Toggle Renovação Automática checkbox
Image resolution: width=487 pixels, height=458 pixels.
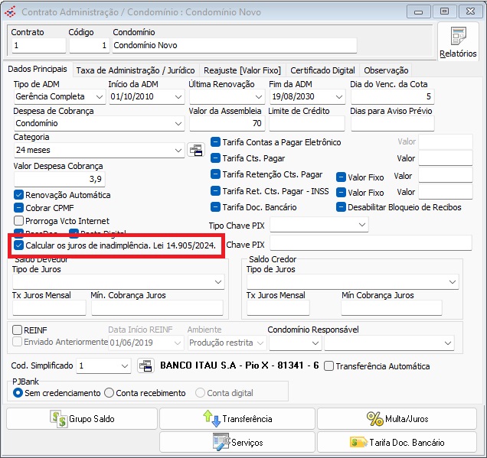[19, 195]
